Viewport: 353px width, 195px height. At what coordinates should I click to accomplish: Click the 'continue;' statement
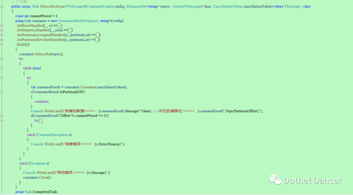42,101
